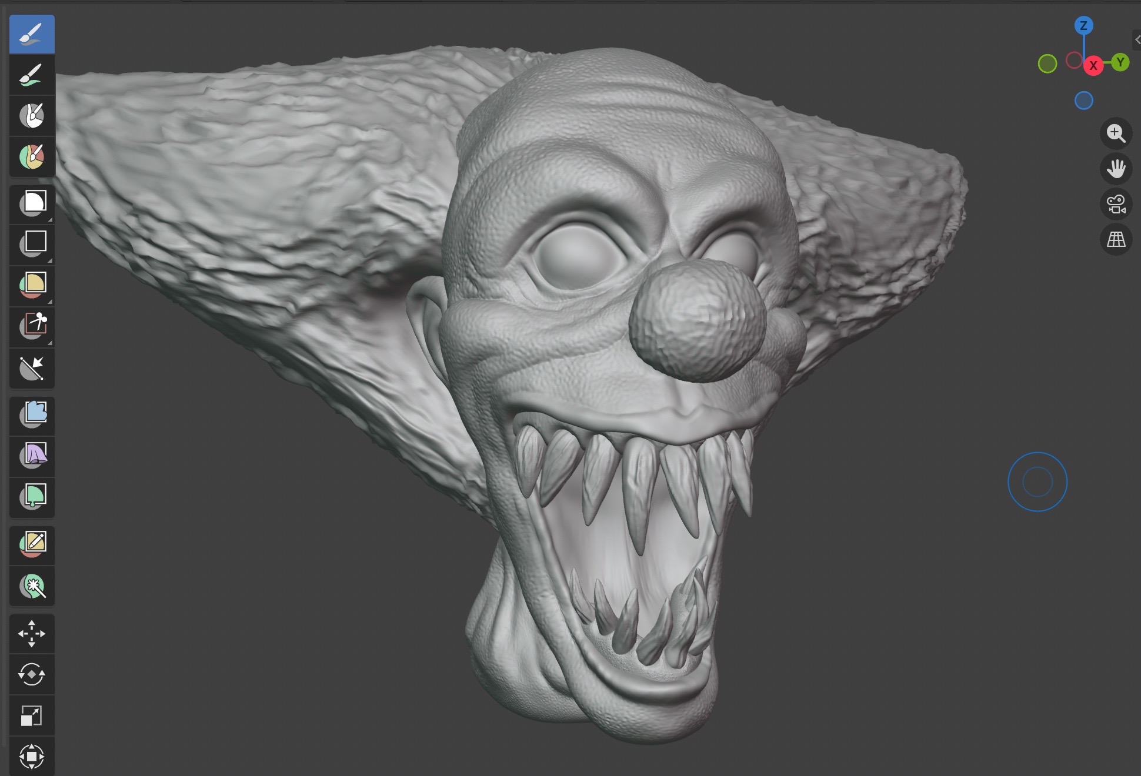Activate the Move transform tool
Viewport: 1141px width, 776px height.
coord(32,633)
